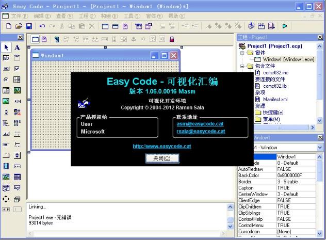Open the 帮助(H) menu

(x=177, y=16)
